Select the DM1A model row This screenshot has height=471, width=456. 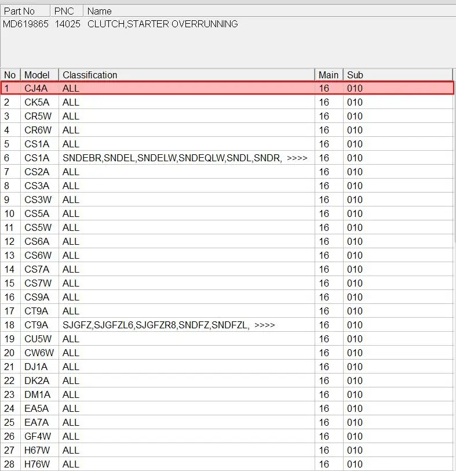[x=227, y=394]
